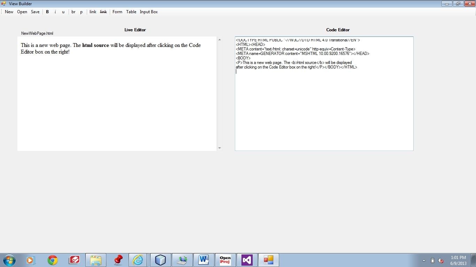This screenshot has width=476, height=267.
Task: Create a new page with New
Action: click(9, 11)
